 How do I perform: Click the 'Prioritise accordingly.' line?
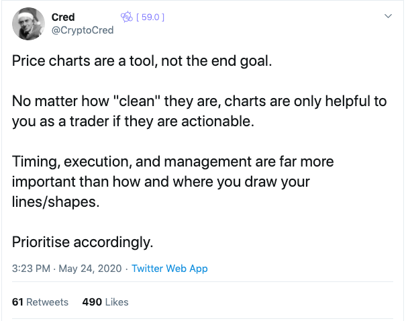(83, 242)
